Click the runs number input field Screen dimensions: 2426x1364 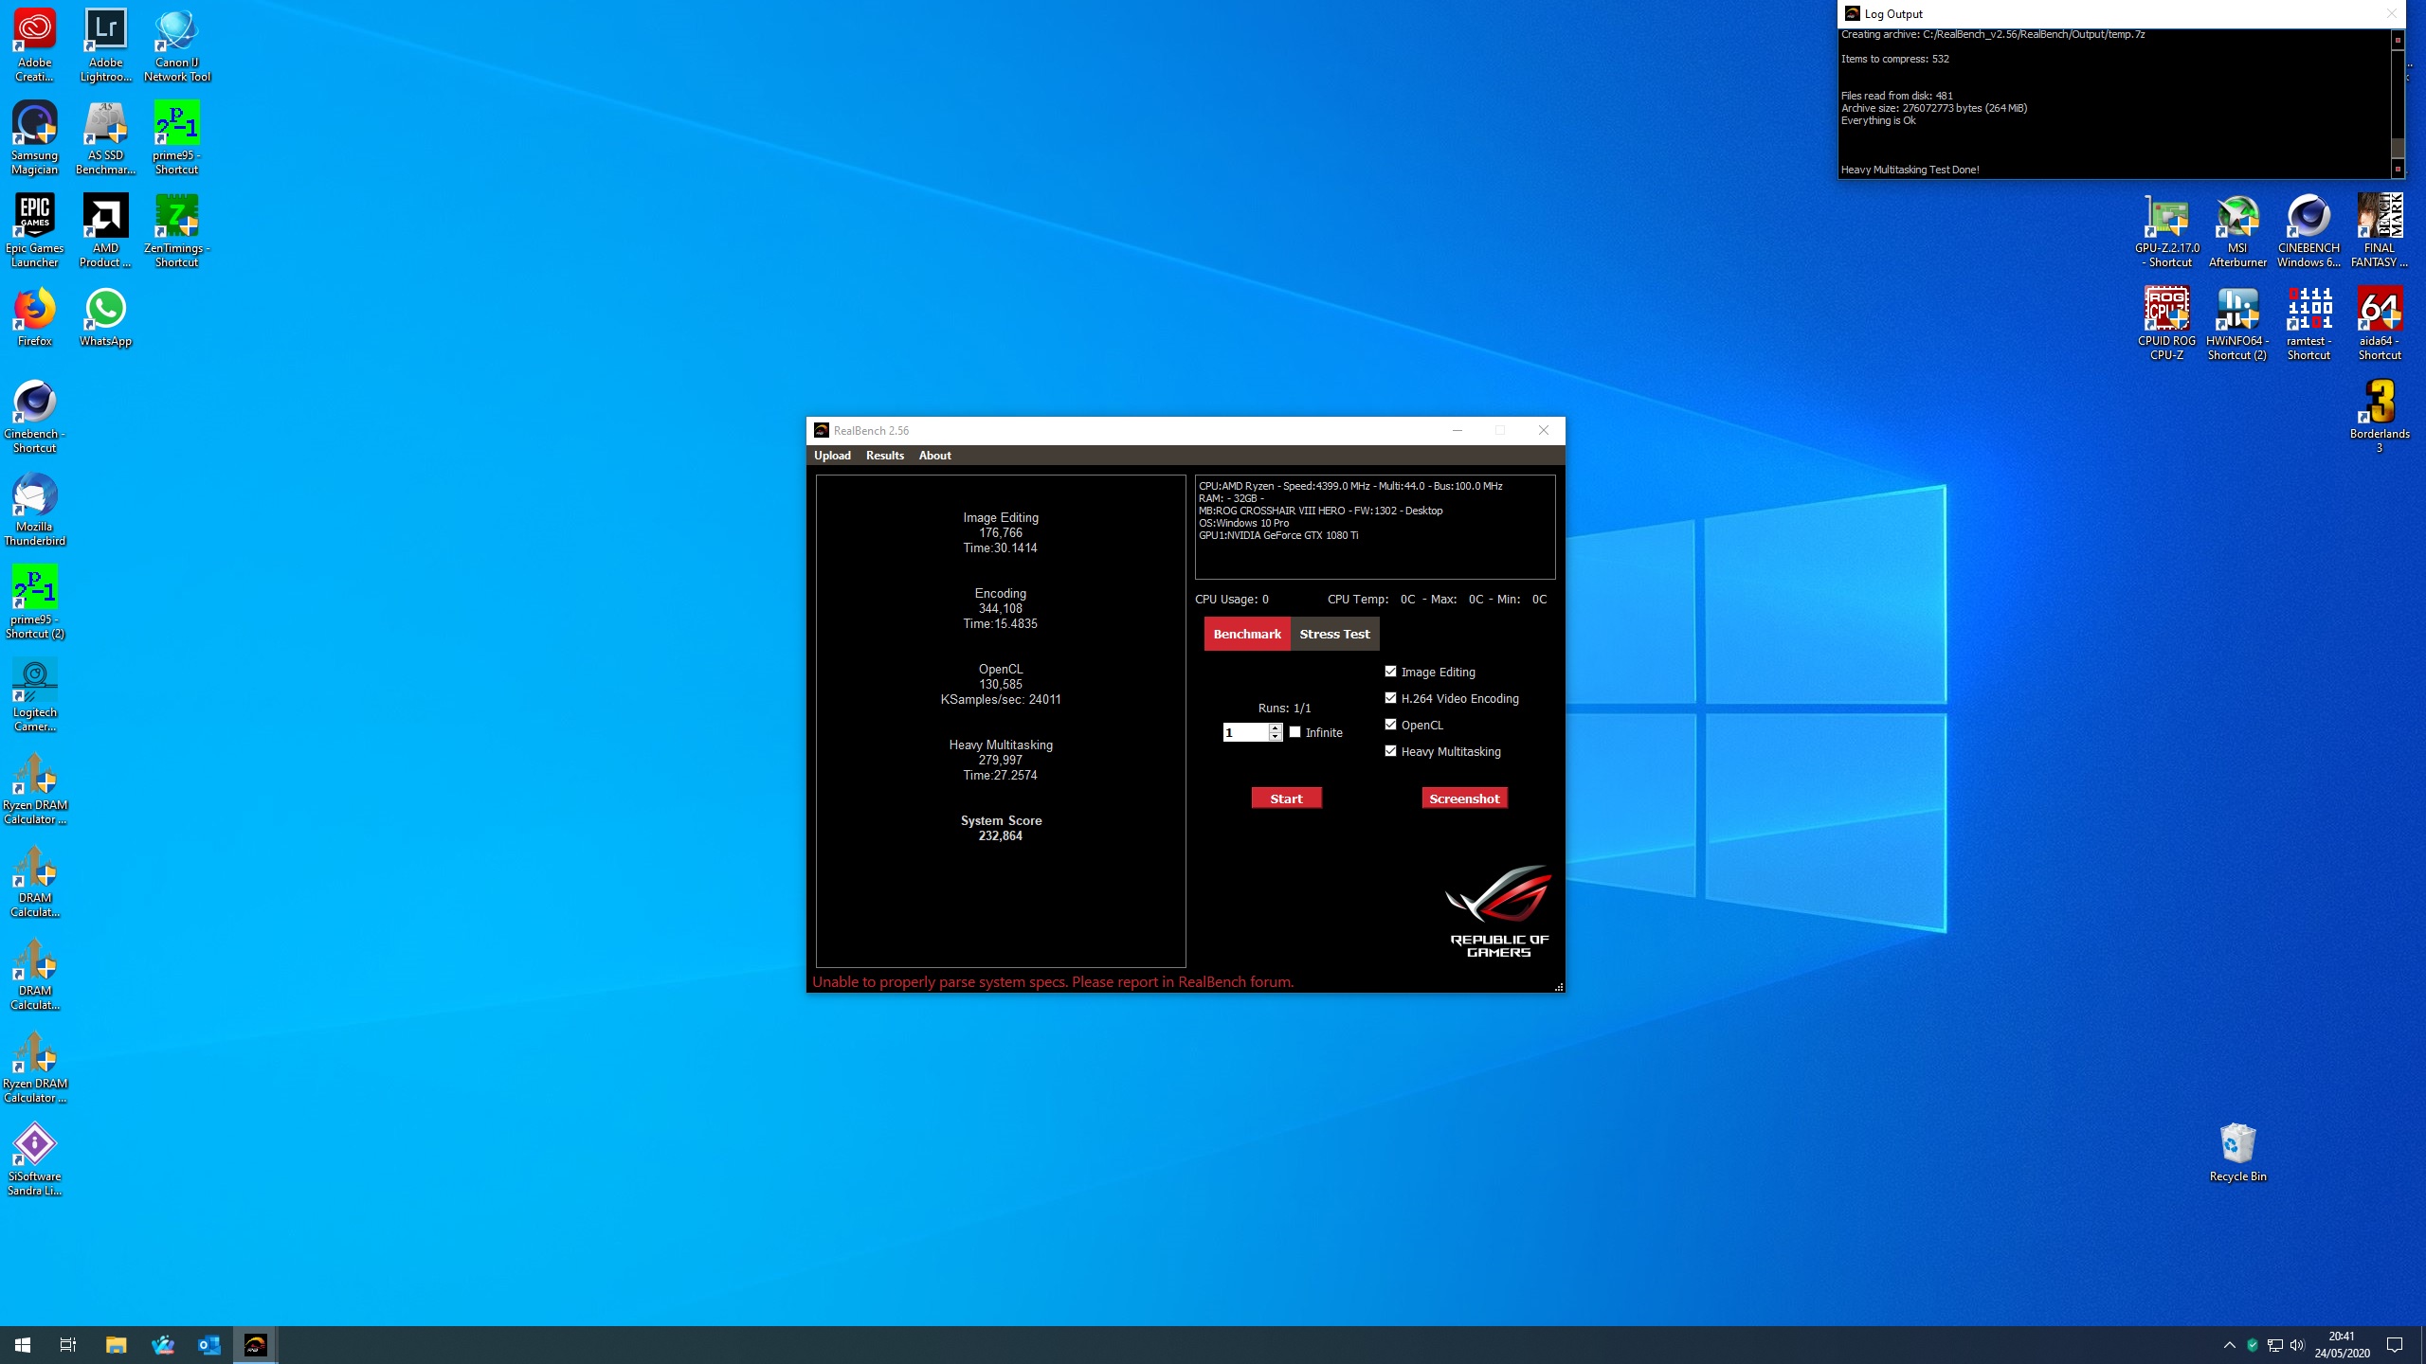tap(1245, 732)
